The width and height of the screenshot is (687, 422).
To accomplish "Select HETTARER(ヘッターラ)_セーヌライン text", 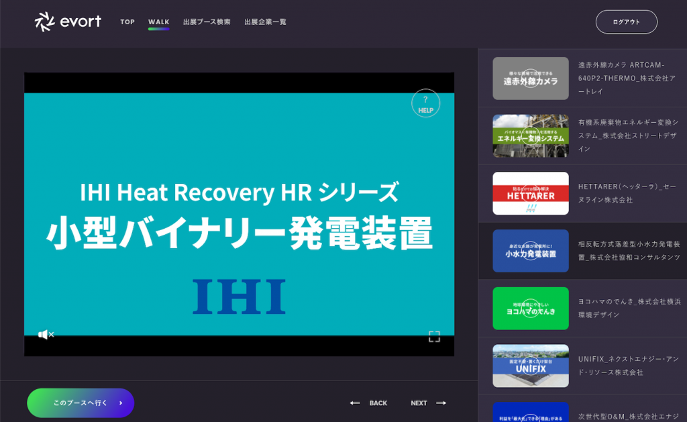I will [x=627, y=193].
